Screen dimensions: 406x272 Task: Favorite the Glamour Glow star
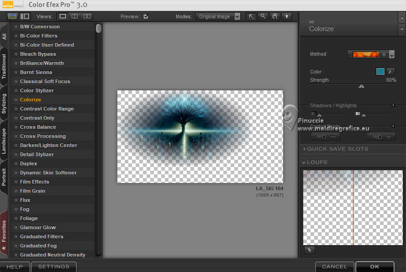click(x=16, y=227)
